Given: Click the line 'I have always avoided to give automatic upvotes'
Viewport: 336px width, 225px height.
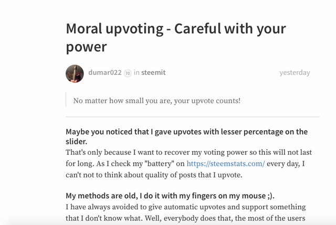Looking at the screenshot, I should [185, 207].
